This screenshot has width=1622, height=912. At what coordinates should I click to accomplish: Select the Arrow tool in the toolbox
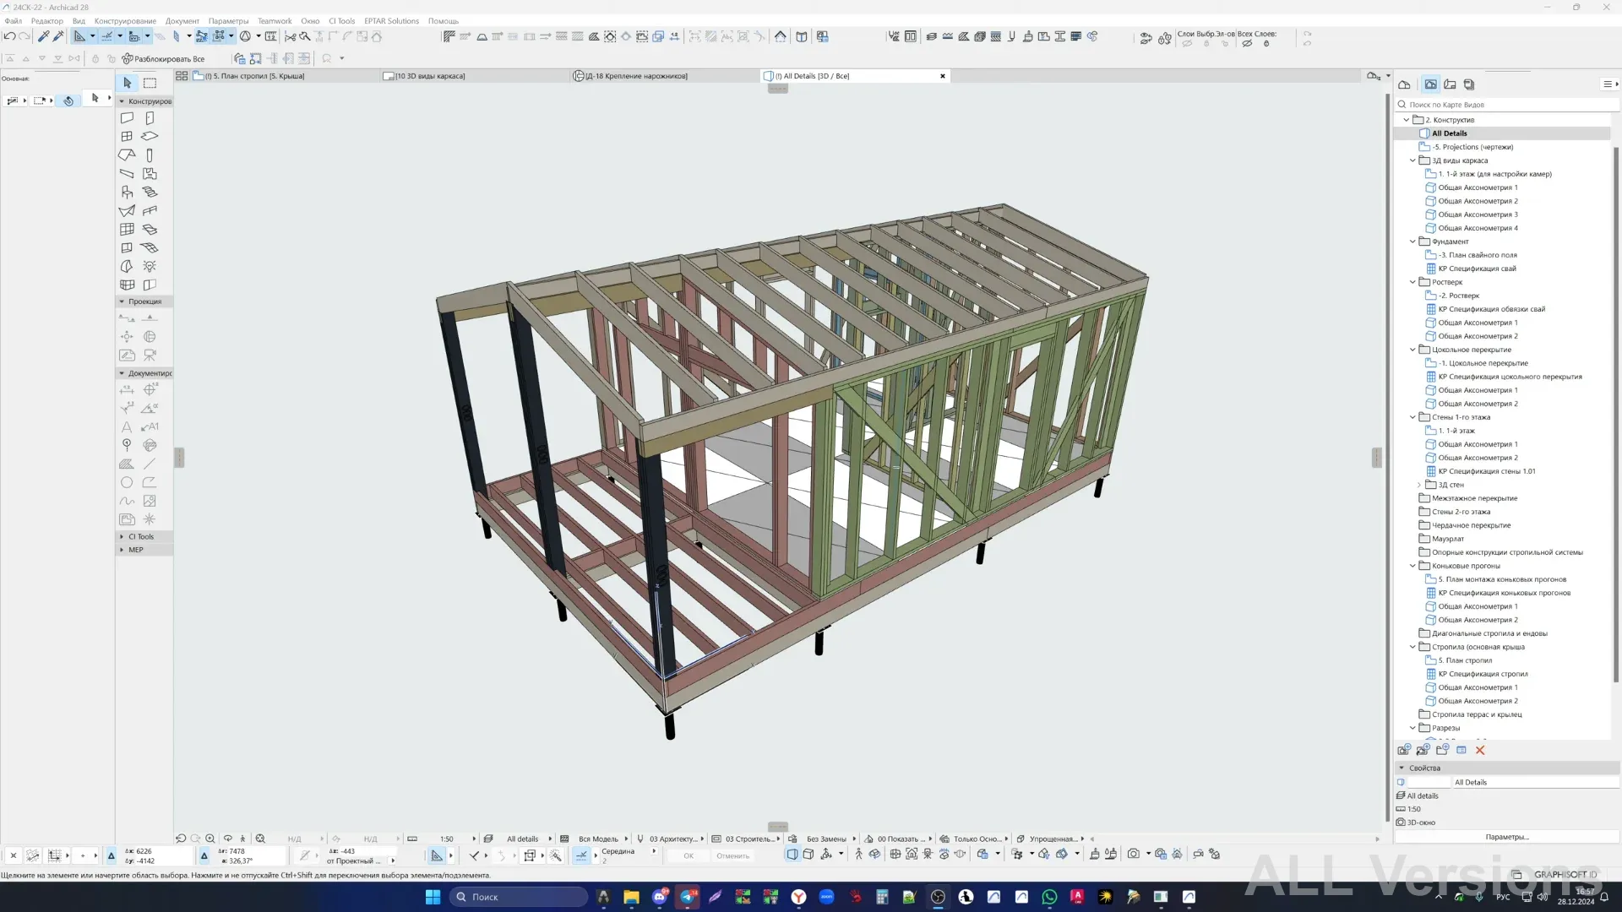128,83
